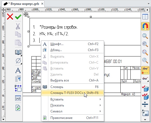Click the red X cancel icon

(x=10, y=17)
